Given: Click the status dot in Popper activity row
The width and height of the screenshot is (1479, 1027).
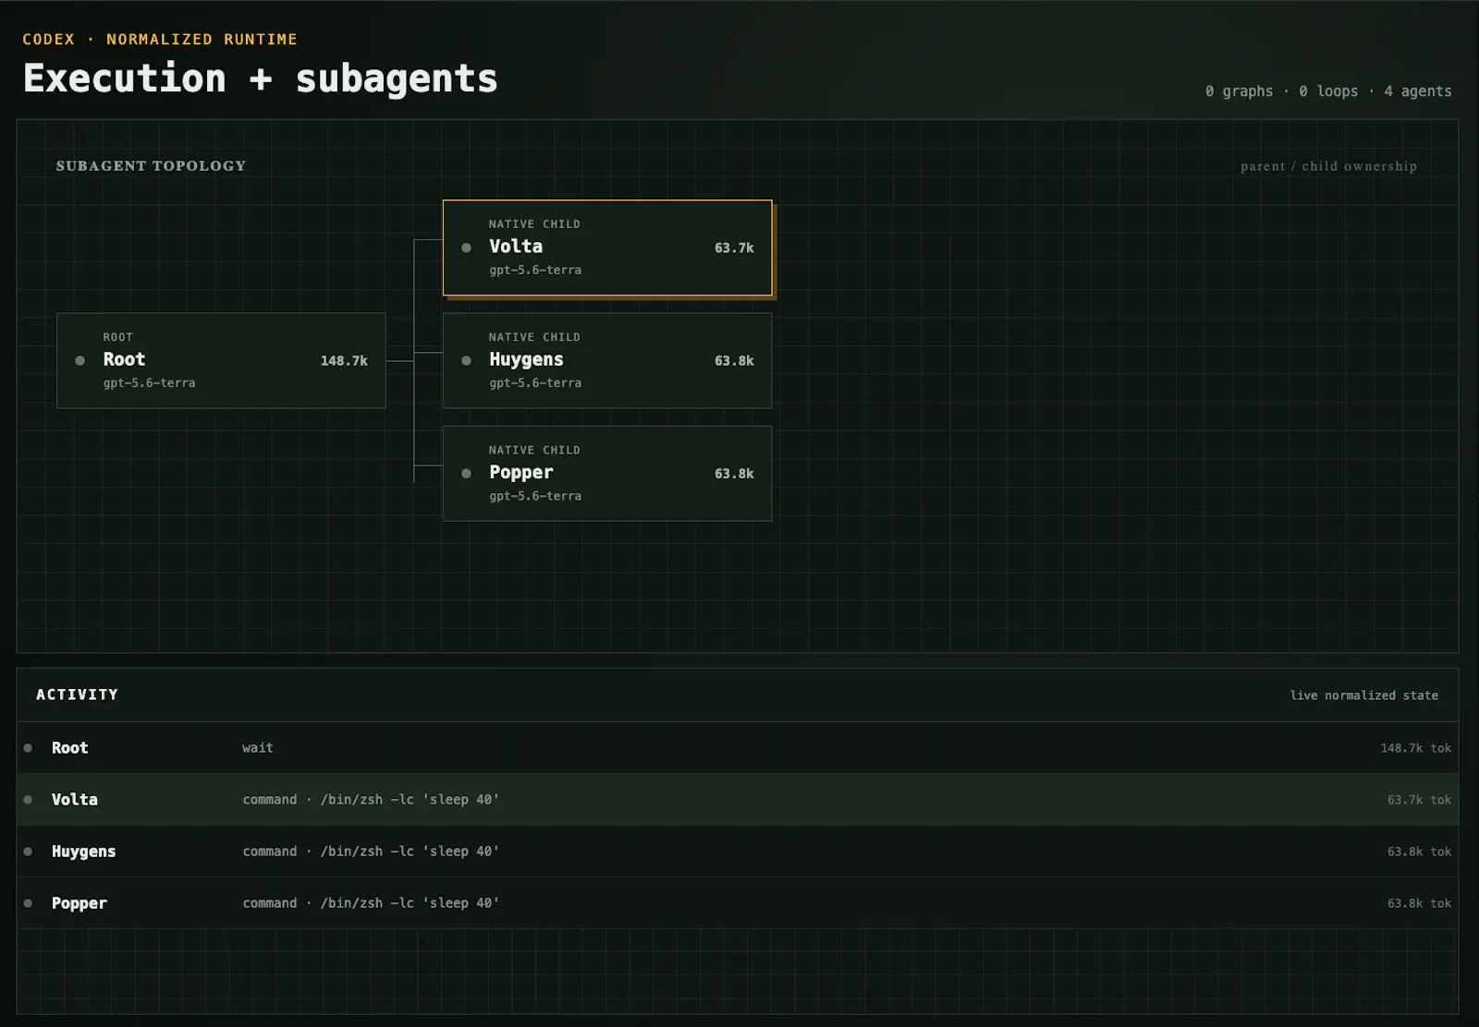Looking at the screenshot, I should point(28,903).
